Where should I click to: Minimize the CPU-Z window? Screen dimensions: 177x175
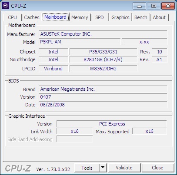click(x=139, y=6)
